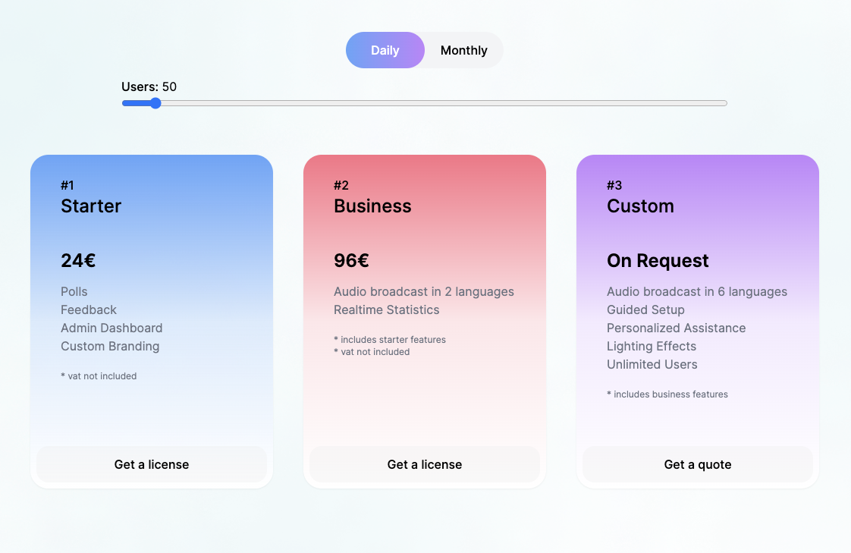Click Unlimited Users in Custom plan
Screen dimensions: 851x553
652,364
